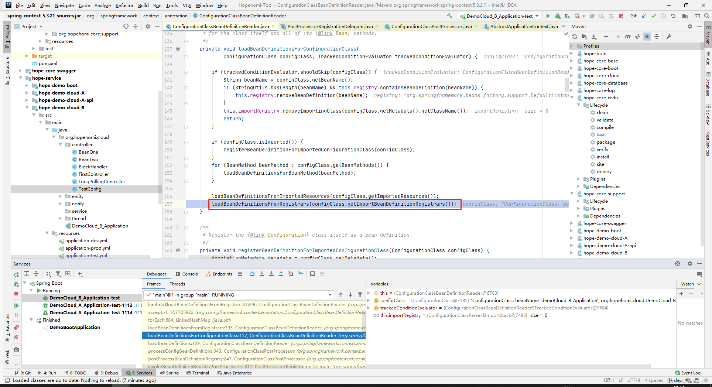The image size is (712, 387).
Task: Click the Build project hammer icon
Action: pos(449,16)
